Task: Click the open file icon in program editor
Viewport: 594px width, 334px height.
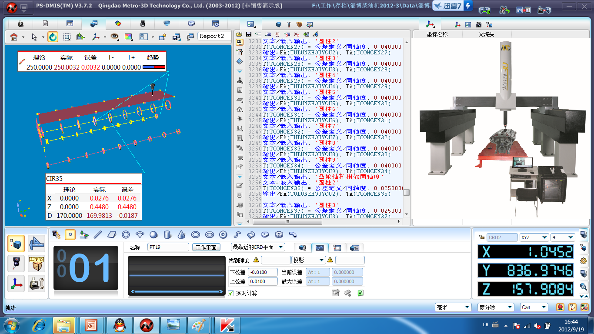Action: click(239, 34)
